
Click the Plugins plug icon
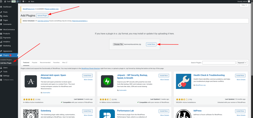point(1,55)
